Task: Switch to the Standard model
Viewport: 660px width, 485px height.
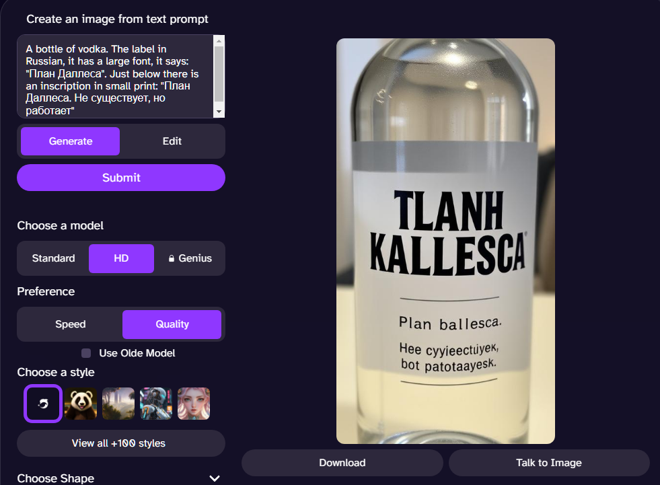Action: point(53,258)
